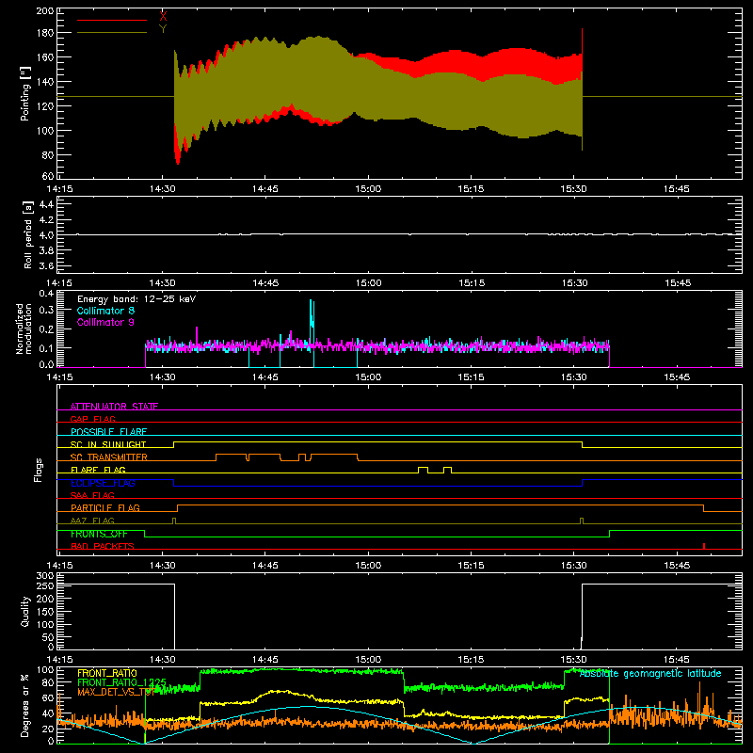This screenshot has height=753, width=753.
Task: Click the GAP_FLAG label
Action: pyautogui.click(x=92, y=419)
